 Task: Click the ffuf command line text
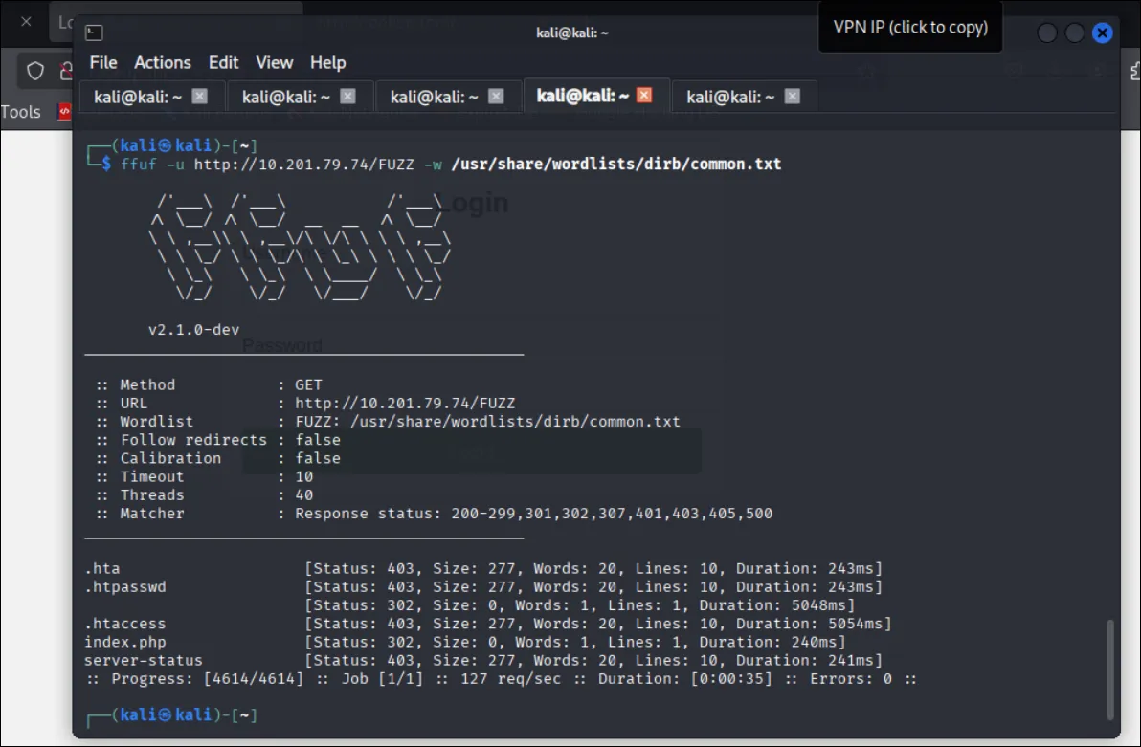[x=451, y=165]
